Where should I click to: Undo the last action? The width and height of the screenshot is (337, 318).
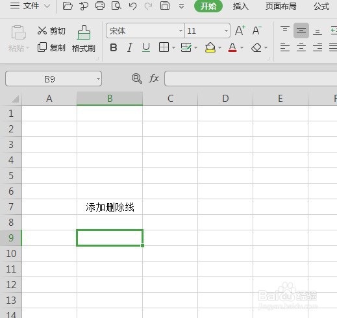click(x=132, y=6)
